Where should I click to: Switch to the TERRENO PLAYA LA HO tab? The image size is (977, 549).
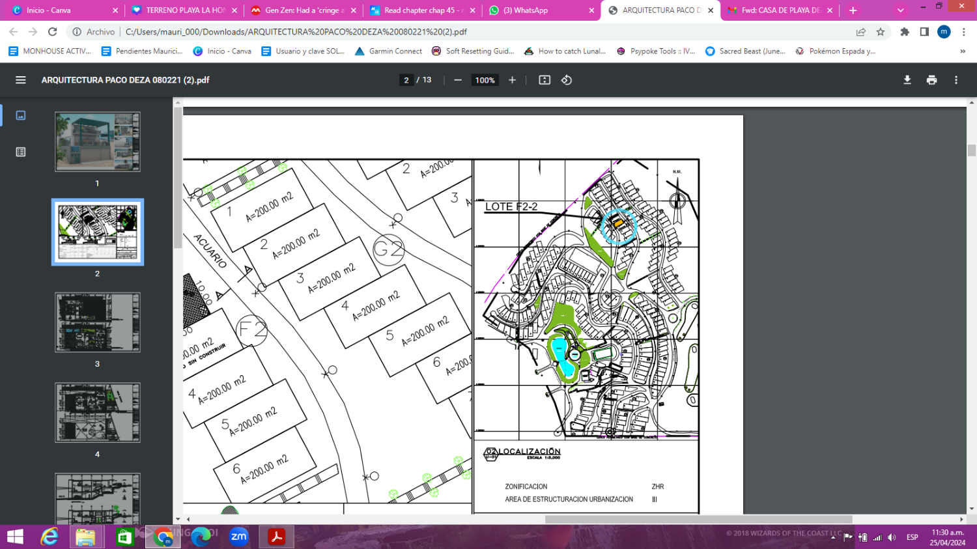[184, 10]
